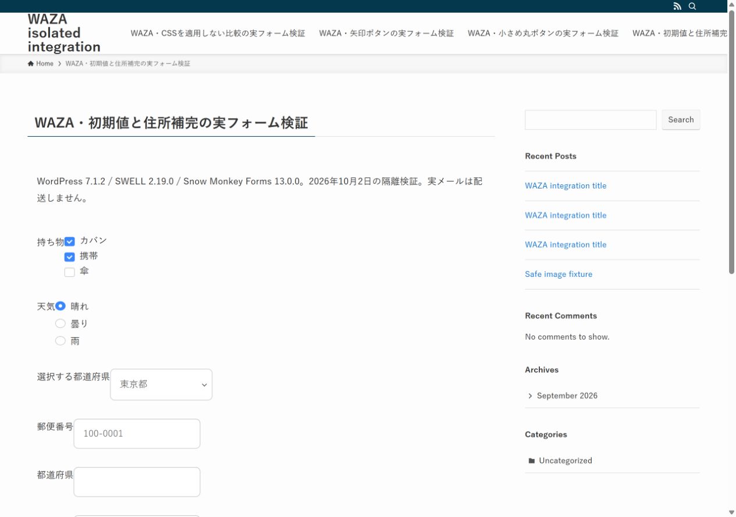This screenshot has width=736, height=517.
Task: Click the scrollbar down arrow
Action: 731,512
